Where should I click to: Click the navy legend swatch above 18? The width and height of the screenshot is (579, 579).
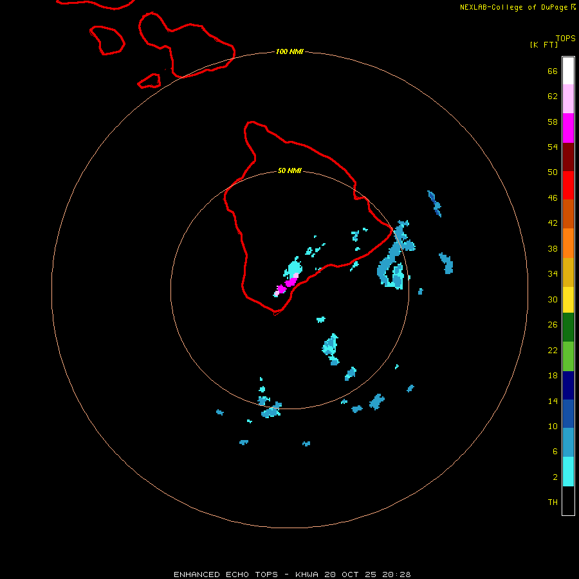pos(568,385)
